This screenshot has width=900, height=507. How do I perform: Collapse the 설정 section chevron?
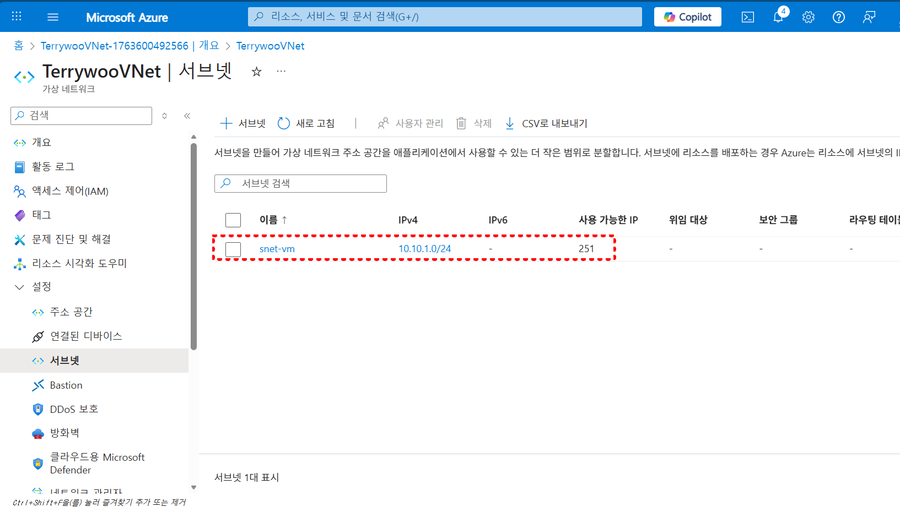click(20, 287)
